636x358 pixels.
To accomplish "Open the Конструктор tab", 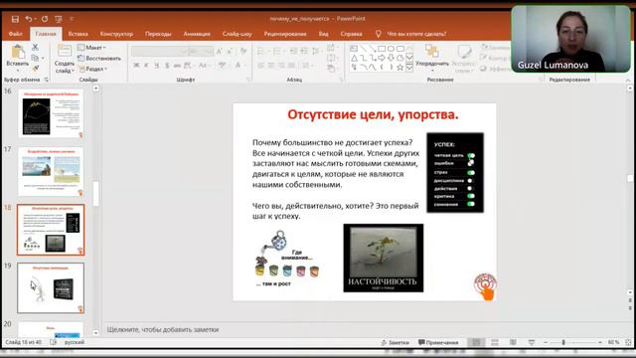I will (x=116, y=34).
